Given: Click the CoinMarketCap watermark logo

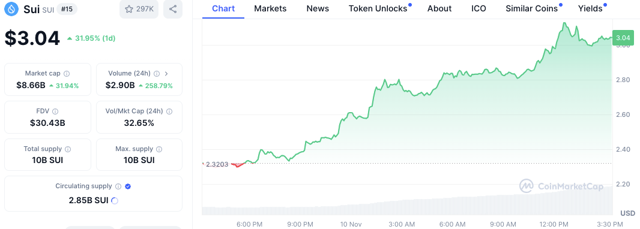Looking at the screenshot, I should (x=557, y=186).
